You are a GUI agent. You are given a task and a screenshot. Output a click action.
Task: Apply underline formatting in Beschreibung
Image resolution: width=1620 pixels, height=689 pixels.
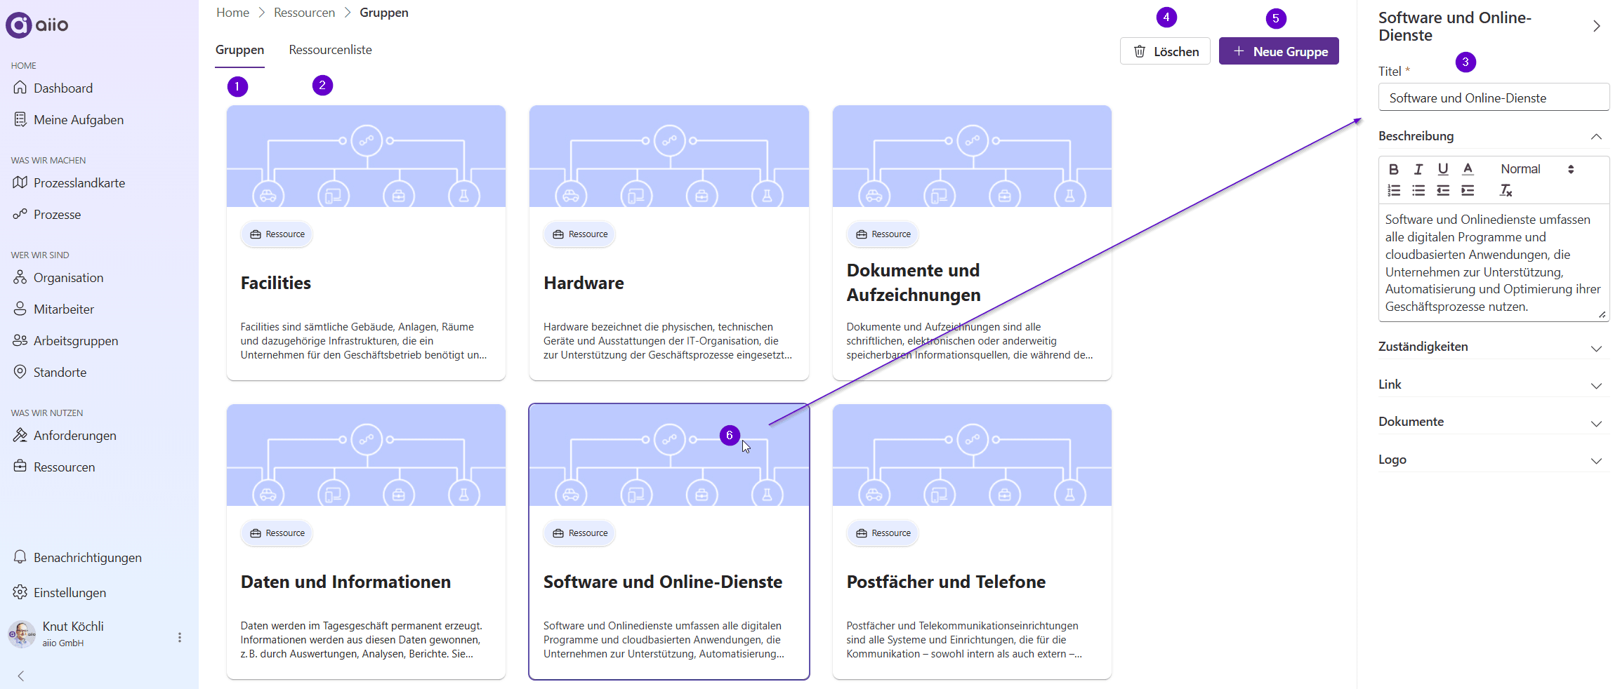pyautogui.click(x=1443, y=169)
